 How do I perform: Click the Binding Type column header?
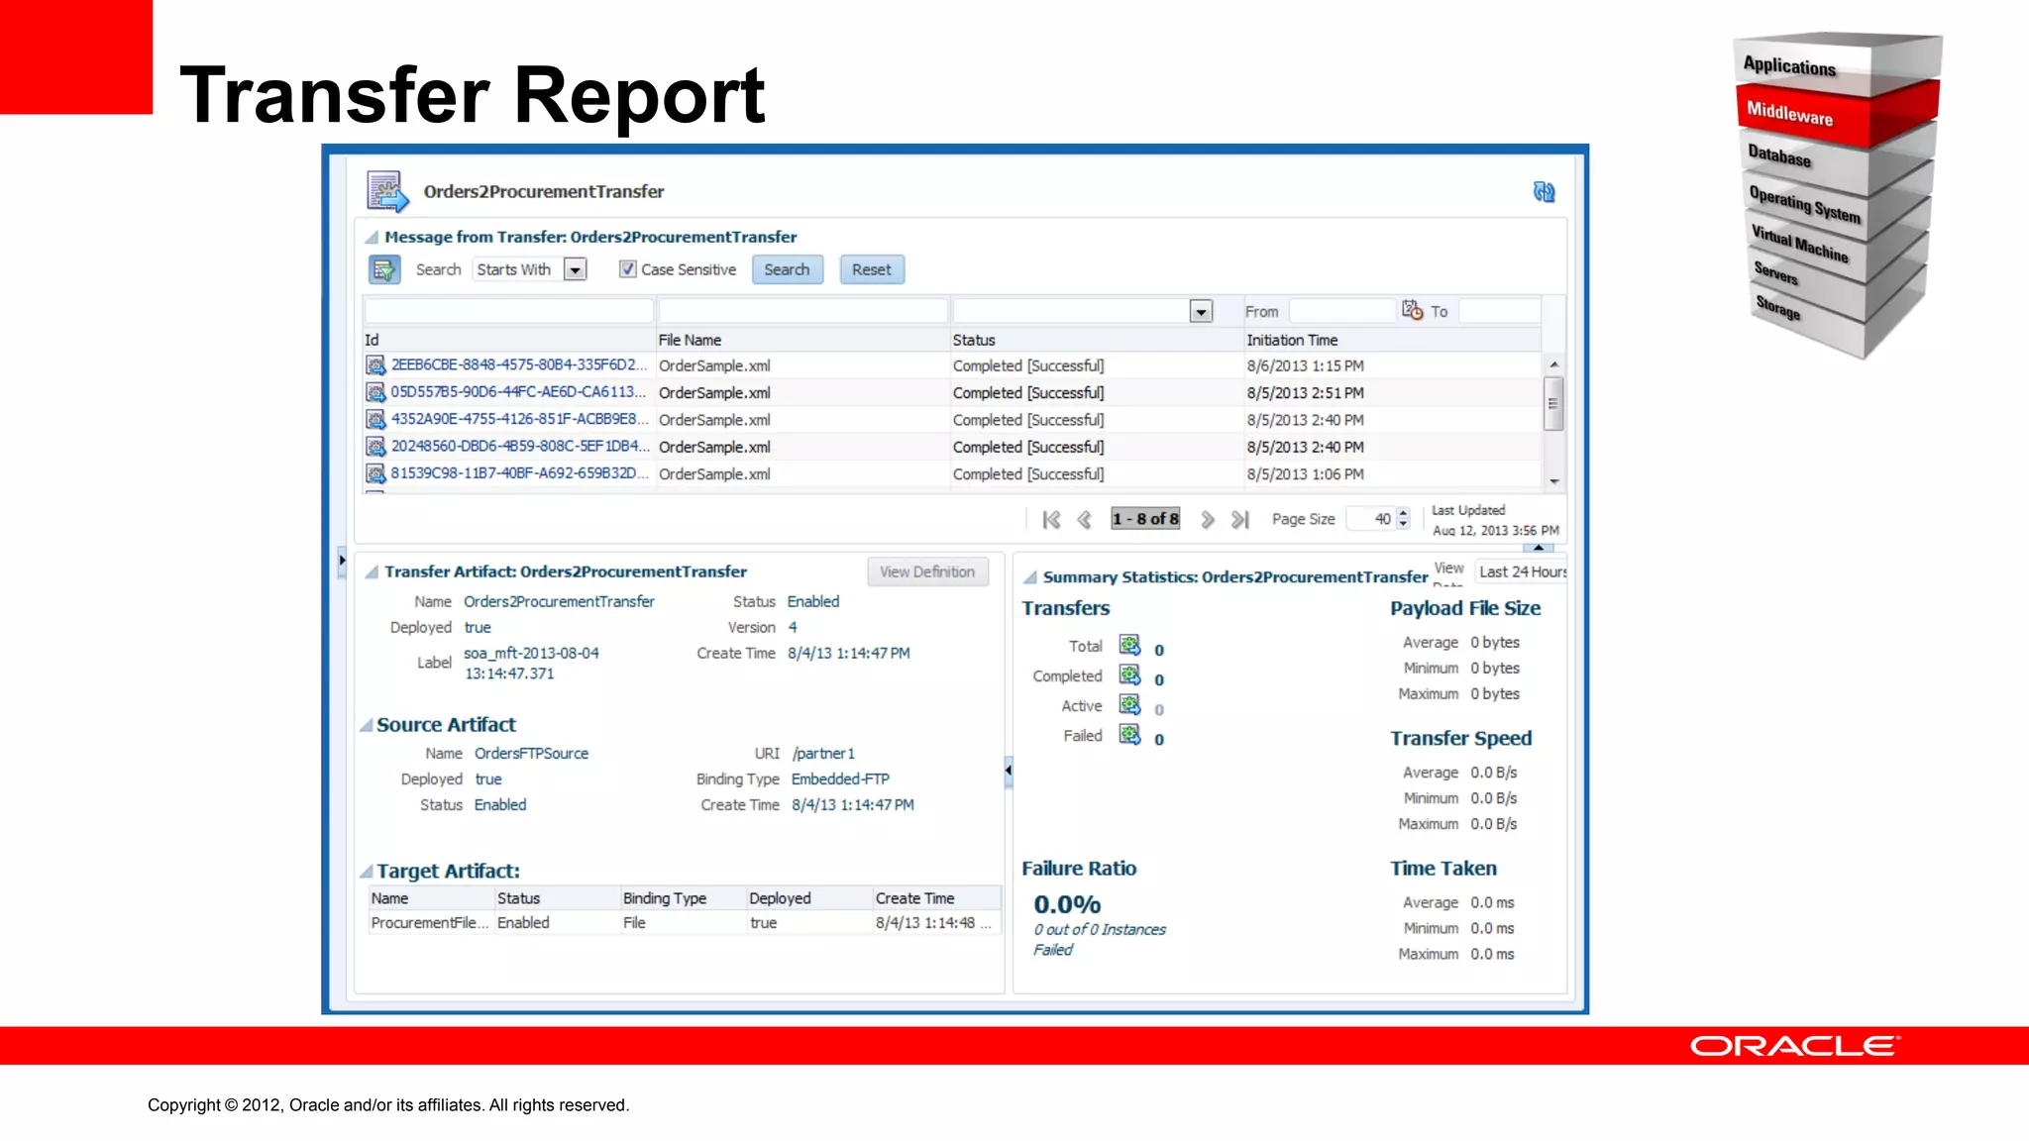coord(683,898)
